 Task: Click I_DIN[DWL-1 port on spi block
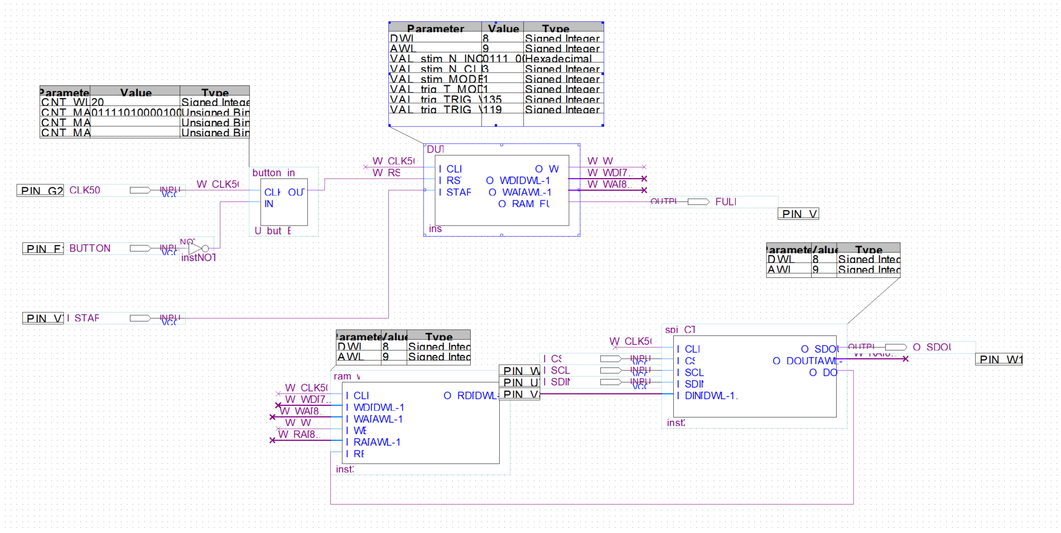coord(707,396)
